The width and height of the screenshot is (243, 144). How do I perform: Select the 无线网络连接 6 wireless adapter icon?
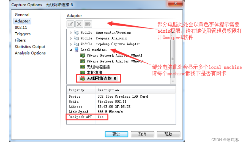pos(83,78)
